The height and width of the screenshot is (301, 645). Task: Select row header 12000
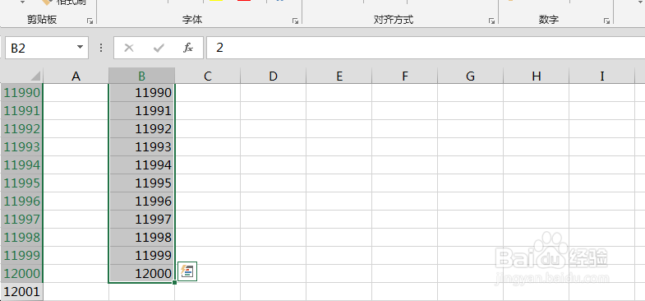tap(21, 274)
